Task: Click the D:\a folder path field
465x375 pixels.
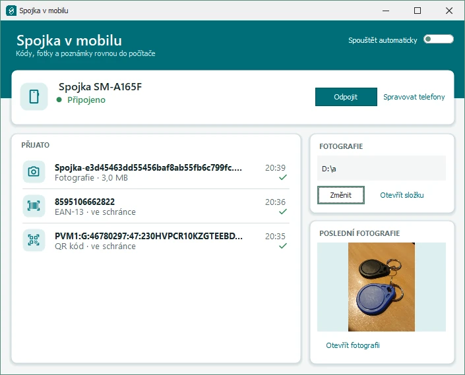Action: [x=381, y=168]
